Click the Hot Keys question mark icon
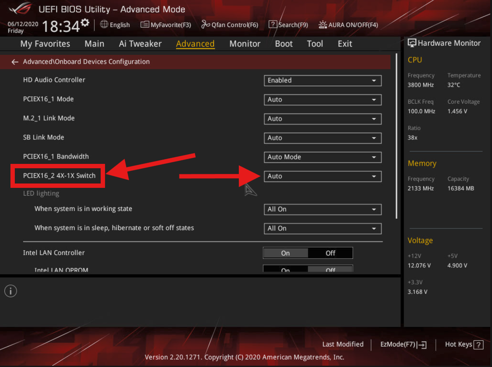This screenshot has width=492, height=367. [x=478, y=345]
